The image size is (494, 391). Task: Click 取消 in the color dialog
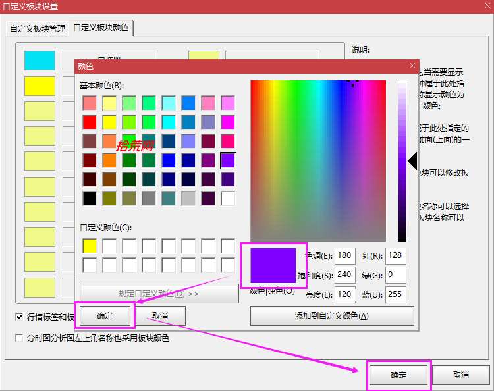[x=160, y=315]
